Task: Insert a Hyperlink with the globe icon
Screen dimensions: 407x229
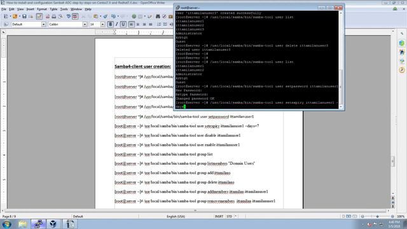Action: [x=134, y=17]
